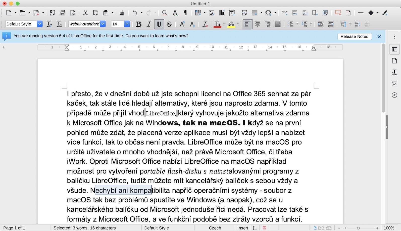Clear direct formatting

coord(205,24)
